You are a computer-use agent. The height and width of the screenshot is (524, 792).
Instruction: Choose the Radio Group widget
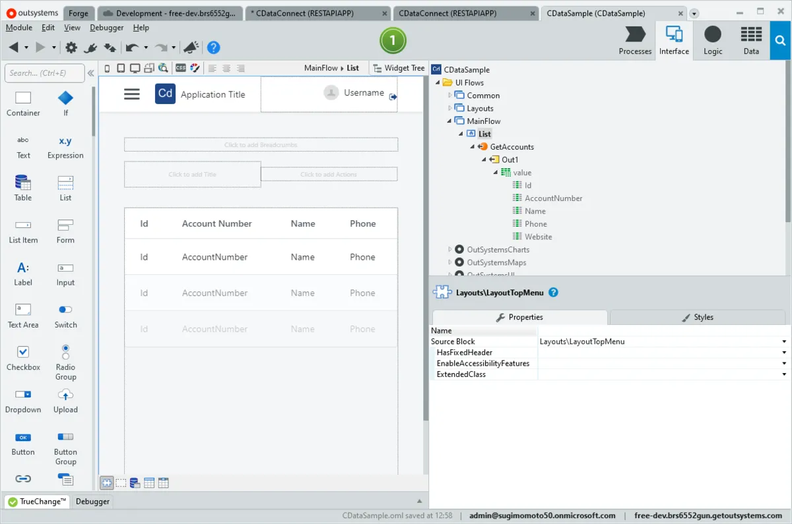tap(65, 363)
